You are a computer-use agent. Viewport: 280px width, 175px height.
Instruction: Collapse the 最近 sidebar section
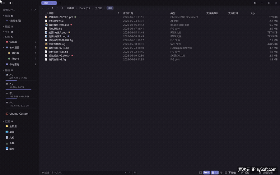tap(3, 27)
